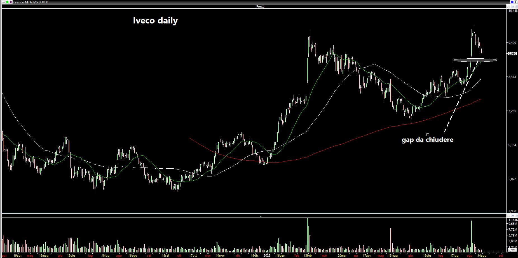The width and height of the screenshot is (518, 258).
Task: Click the 3,86M volume axis label
Action: point(513,241)
